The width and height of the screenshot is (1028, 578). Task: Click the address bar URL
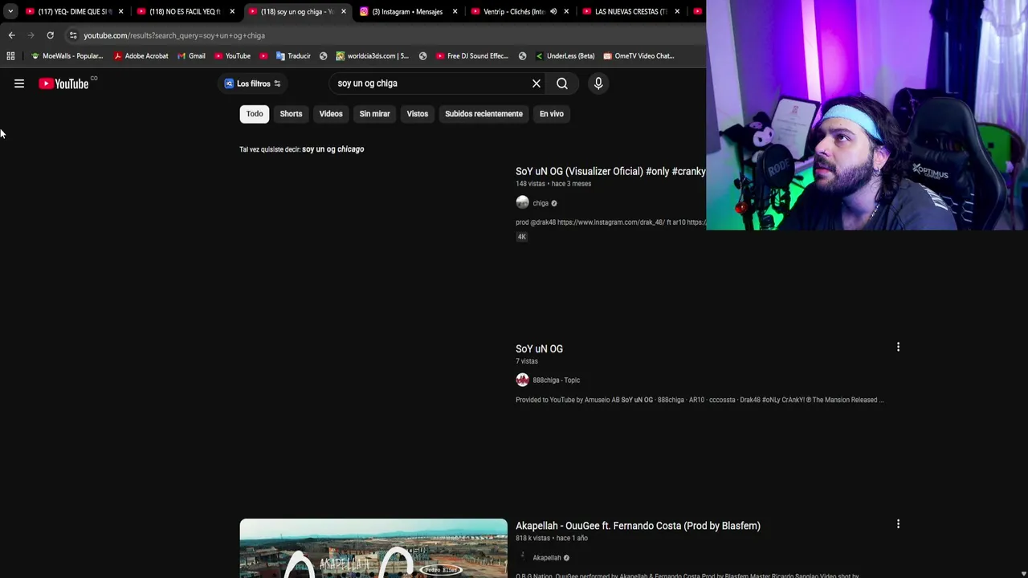(174, 35)
